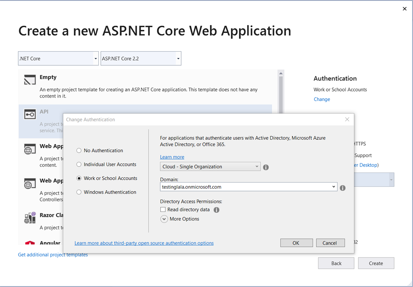Click into the Domain input field

pyautogui.click(x=248, y=187)
